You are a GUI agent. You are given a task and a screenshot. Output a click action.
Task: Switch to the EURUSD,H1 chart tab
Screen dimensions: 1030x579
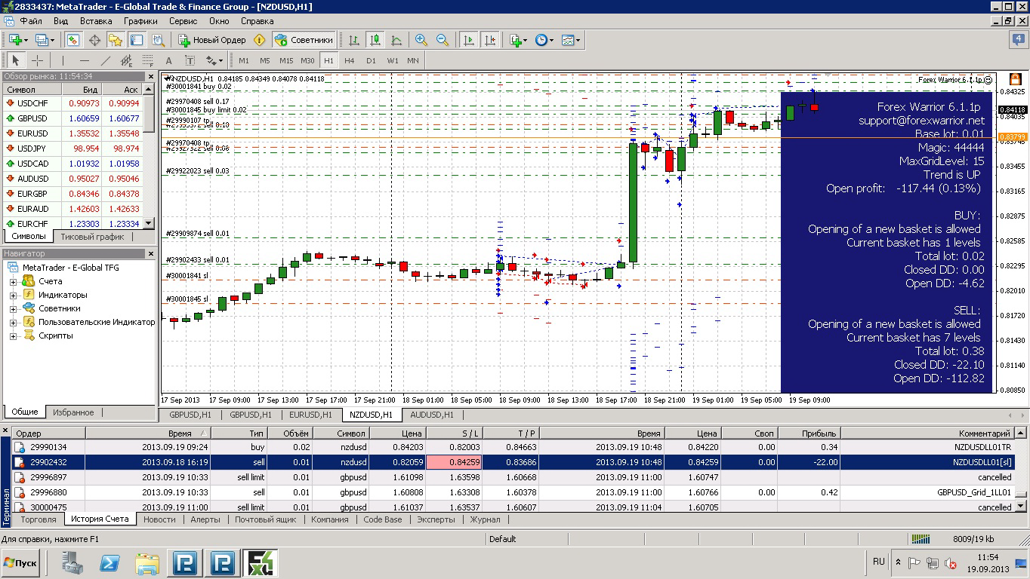pyautogui.click(x=310, y=415)
